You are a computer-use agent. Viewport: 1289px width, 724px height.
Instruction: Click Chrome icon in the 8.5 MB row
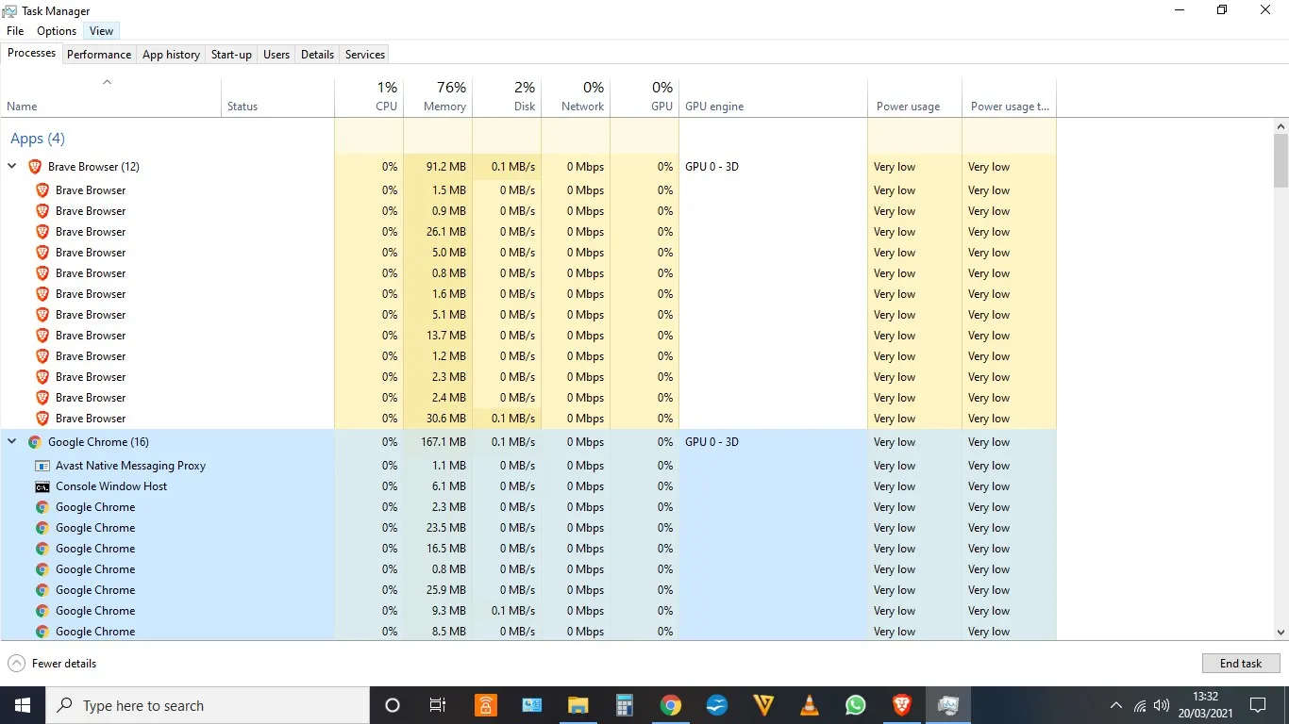point(42,632)
